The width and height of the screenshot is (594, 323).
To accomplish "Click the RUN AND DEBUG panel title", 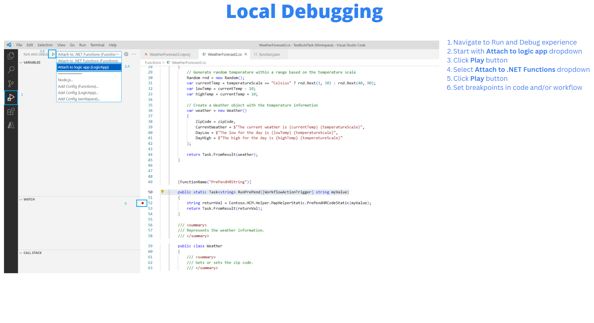I will pyautogui.click(x=36, y=55).
